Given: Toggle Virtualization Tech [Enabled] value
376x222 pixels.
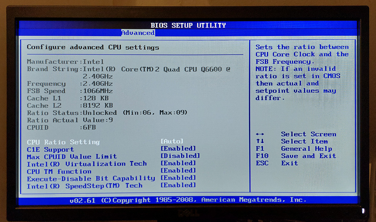Looking at the screenshot, I should click(178, 163).
